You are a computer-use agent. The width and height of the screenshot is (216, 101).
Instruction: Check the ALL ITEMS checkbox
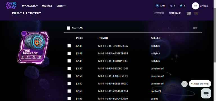click(68, 28)
